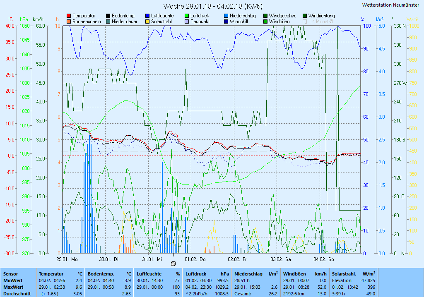Click the green Luftdruck legend icon
The image size is (424, 297).
187,16
